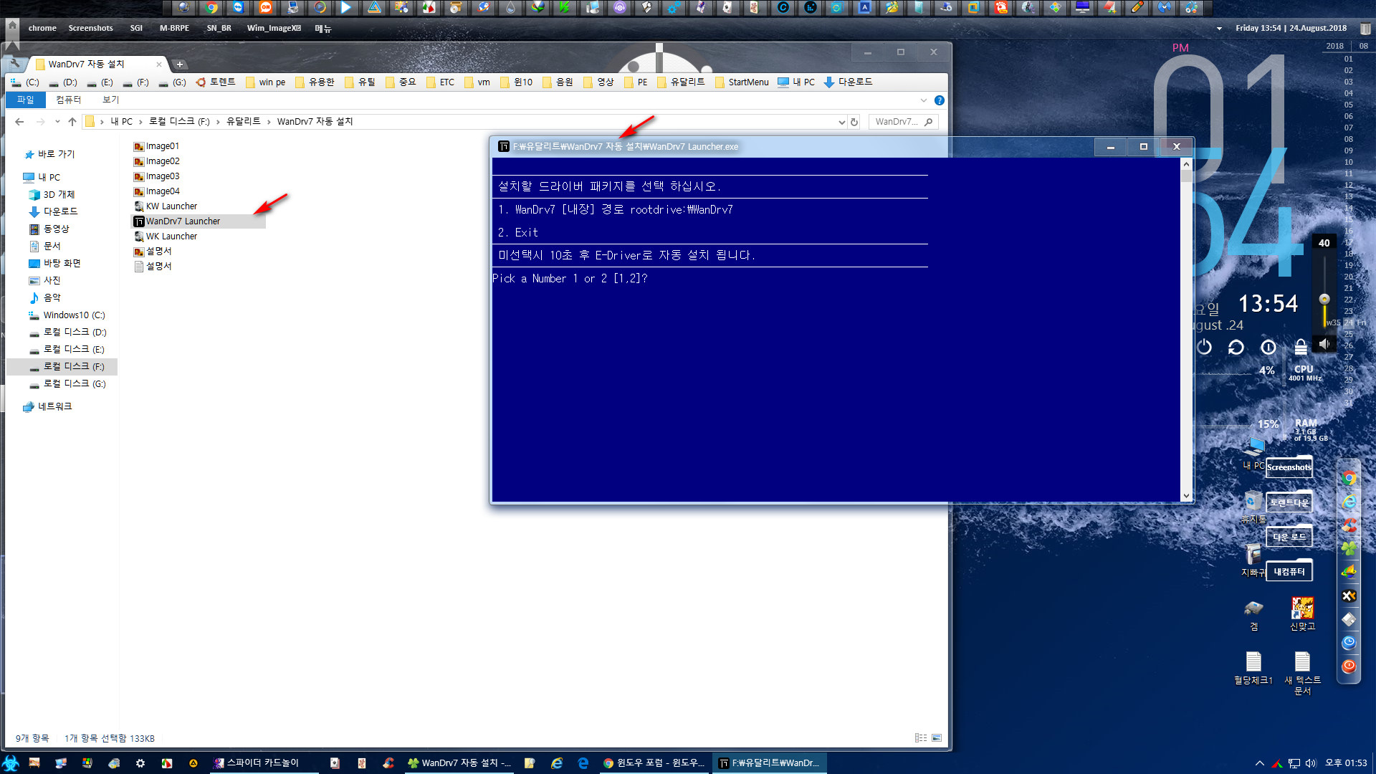Refresh the address bar location
This screenshot has width=1376, height=774.
coord(854,122)
